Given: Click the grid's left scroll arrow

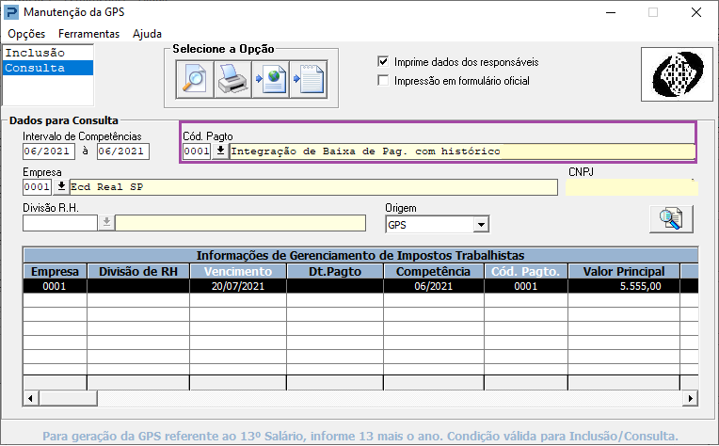Looking at the screenshot, I should click(x=31, y=398).
